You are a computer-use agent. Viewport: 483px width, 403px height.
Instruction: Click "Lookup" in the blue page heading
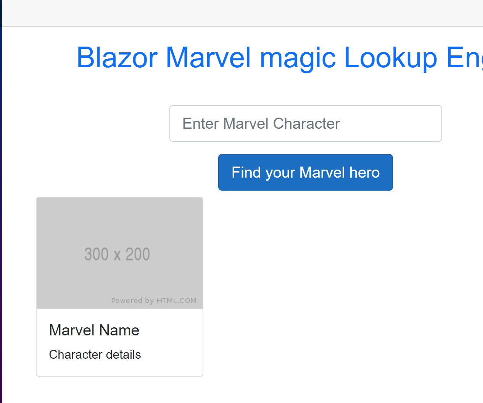[390, 58]
